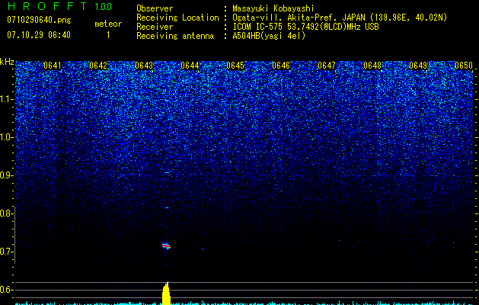Click the 0645 time marker
The image size is (479, 305).
(x=235, y=66)
